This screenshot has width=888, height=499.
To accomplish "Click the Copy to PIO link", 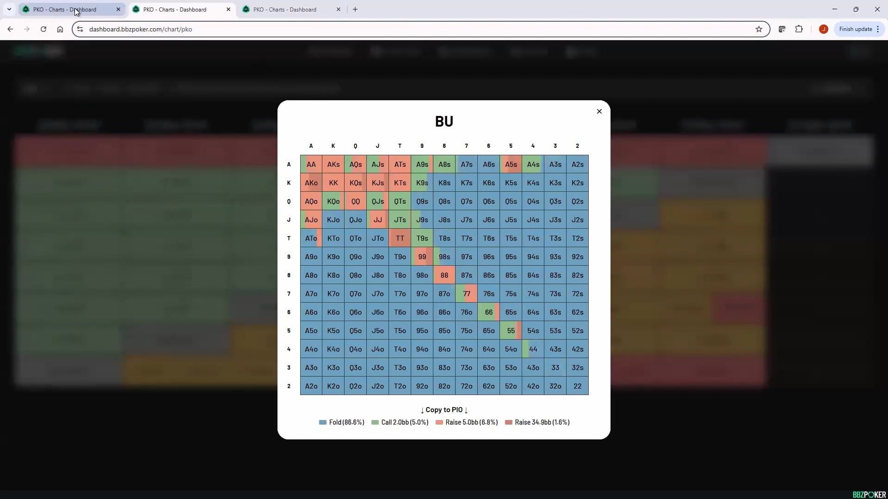I will tap(444, 410).
